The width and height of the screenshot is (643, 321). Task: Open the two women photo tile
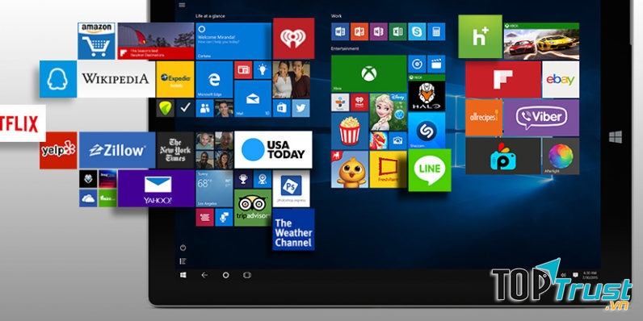pos(291,79)
